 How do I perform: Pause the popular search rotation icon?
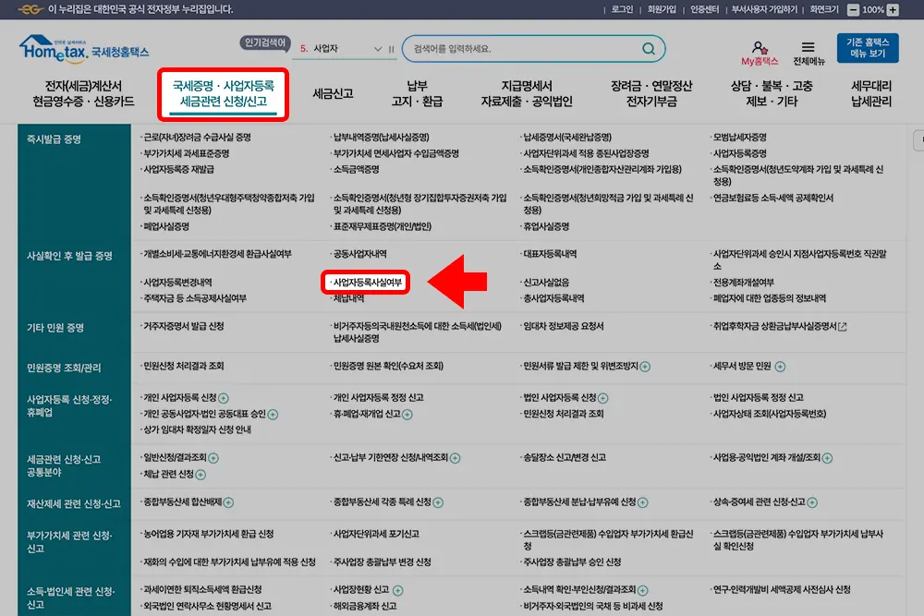(x=391, y=47)
